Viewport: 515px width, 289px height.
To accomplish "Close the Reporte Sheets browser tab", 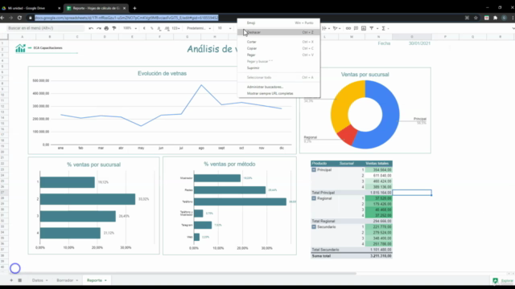I will click(x=124, y=8).
